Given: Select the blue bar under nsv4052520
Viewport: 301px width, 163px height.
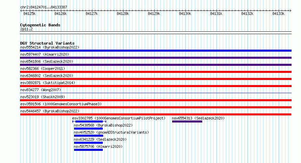Looking at the screenshot, I should (x=89, y=136).
